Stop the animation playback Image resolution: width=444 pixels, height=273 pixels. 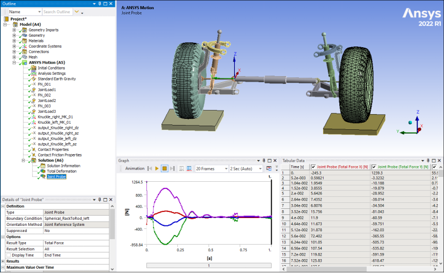pyautogui.click(x=165, y=169)
